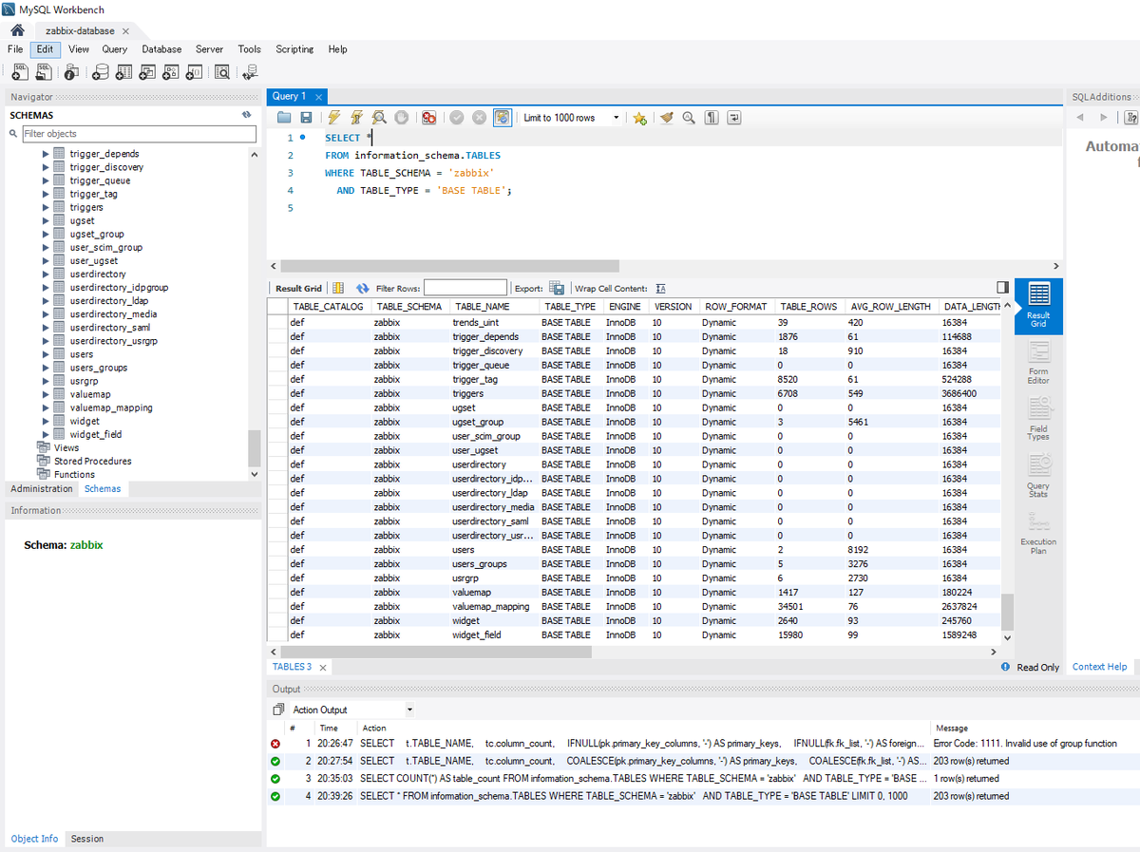Image resolution: width=1140 pixels, height=852 pixels.
Task: Close the Query 1 tab
Action: pos(318,97)
